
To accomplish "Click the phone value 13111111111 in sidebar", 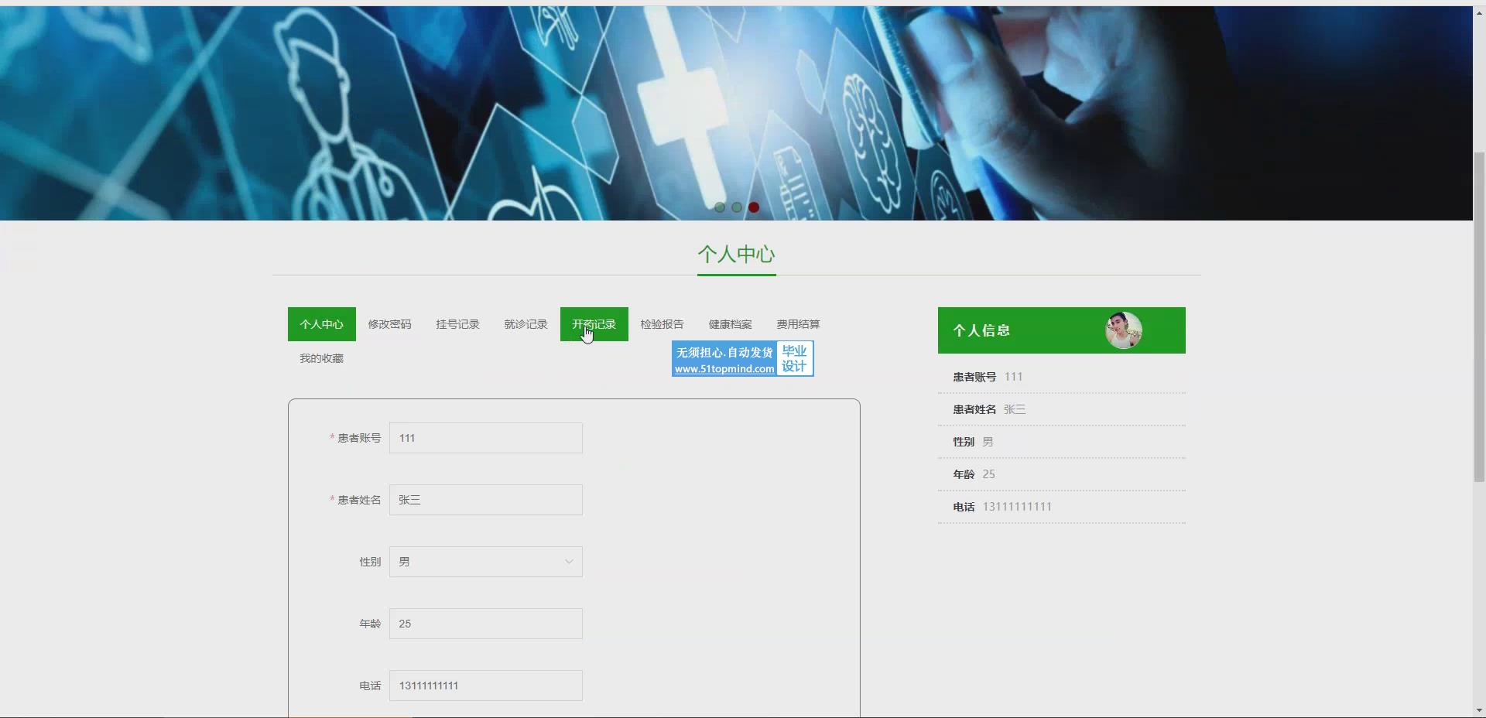I will tap(1017, 507).
